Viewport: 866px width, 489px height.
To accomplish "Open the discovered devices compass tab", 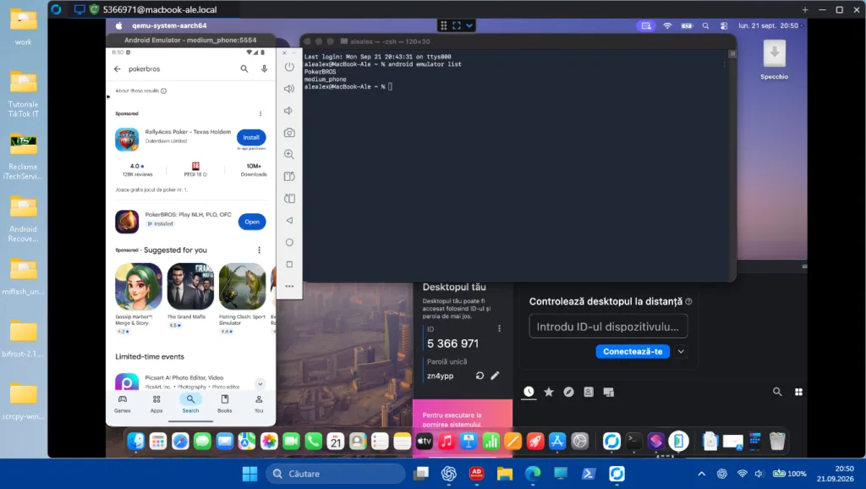I will click(x=568, y=392).
